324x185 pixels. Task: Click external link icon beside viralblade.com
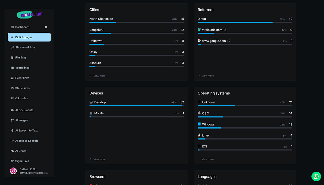point(225,30)
